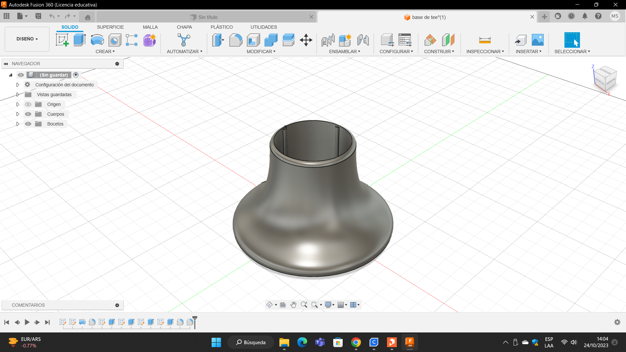Select the Move/Copy arrows tool

tap(306, 40)
